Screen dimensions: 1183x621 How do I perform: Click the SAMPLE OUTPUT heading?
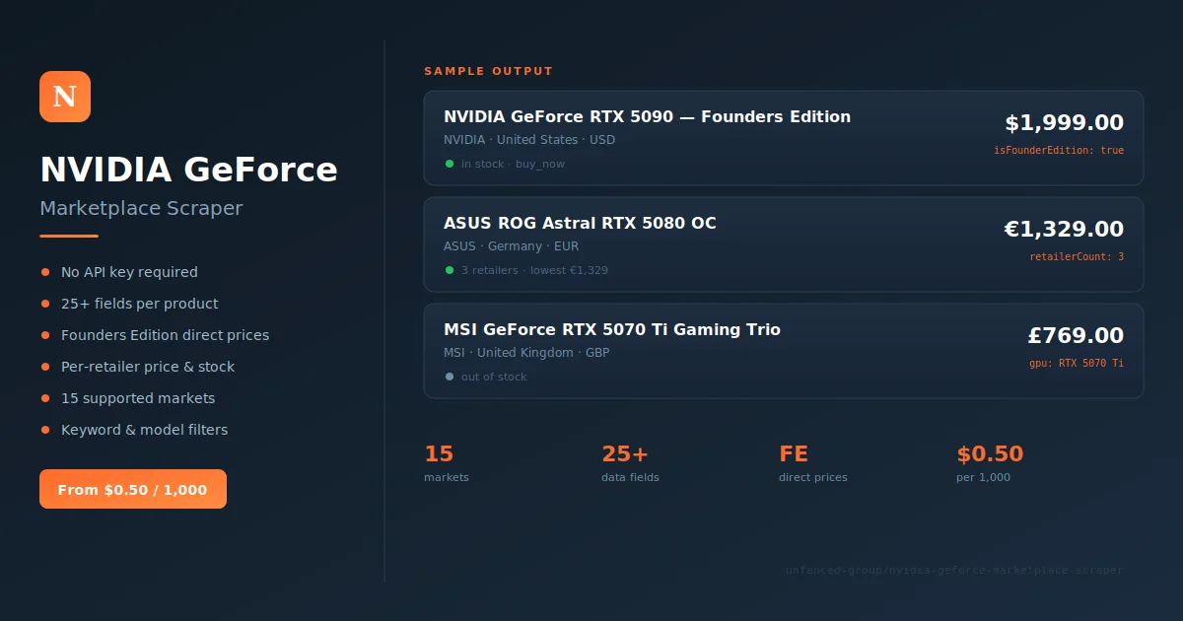(x=489, y=71)
